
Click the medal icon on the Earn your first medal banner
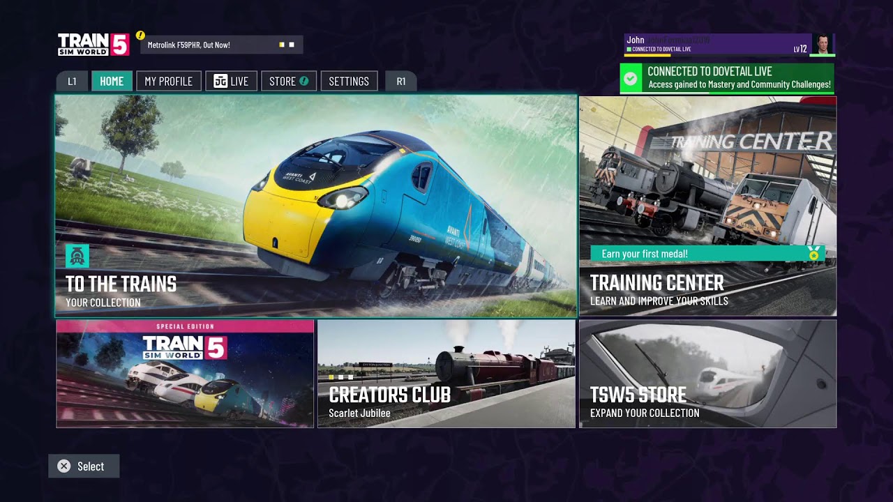point(813,254)
